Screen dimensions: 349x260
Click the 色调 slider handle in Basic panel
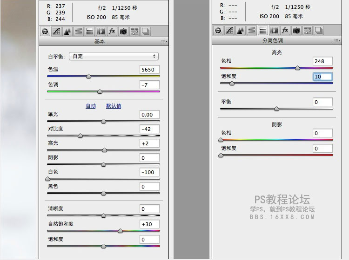(100, 91)
